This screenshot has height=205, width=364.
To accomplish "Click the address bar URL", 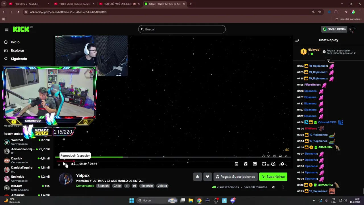I will coord(68,12).
